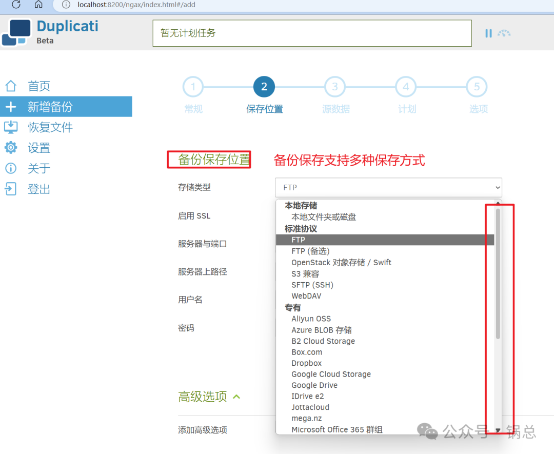
Task: Click the 专有 group header
Action: [x=292, y=308]
